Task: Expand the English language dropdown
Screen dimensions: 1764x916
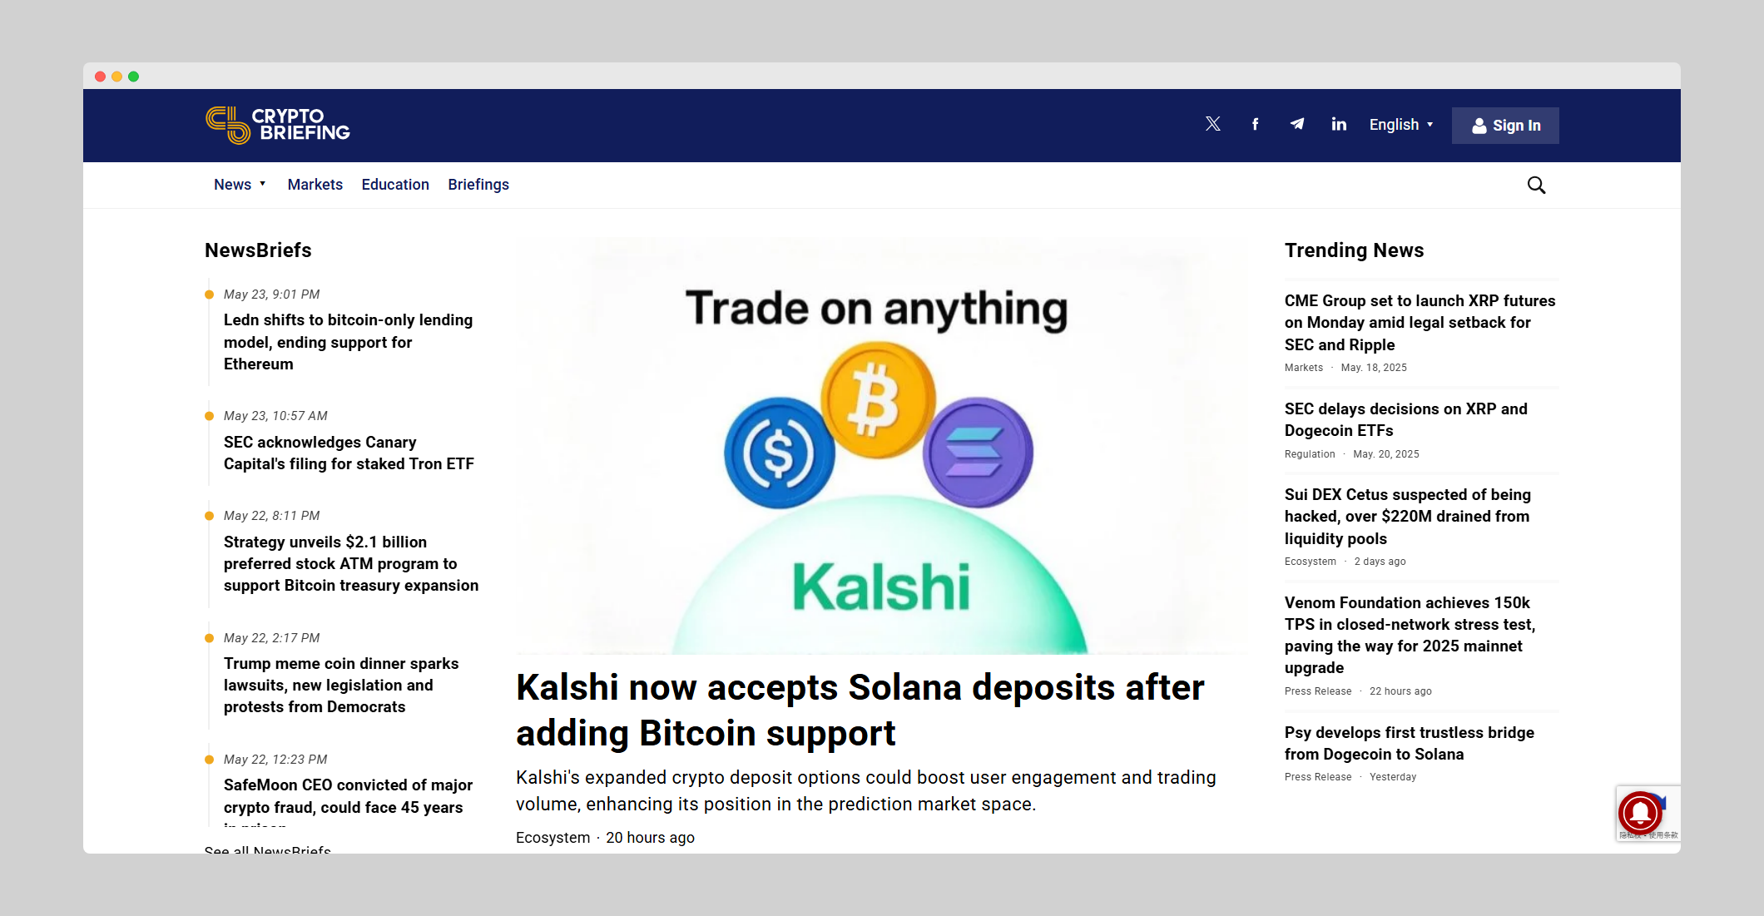Action: (1401, 125)
